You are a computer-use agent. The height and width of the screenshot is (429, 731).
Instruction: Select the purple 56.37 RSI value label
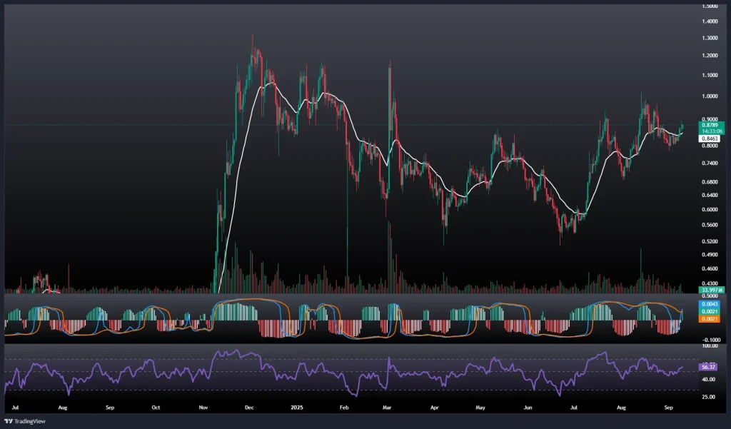click(x=705, y=366)
